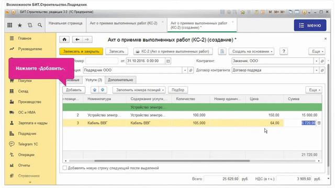Open the Дополнительно tab
Viewport: 335px width, 188px height.
(120, 80)
